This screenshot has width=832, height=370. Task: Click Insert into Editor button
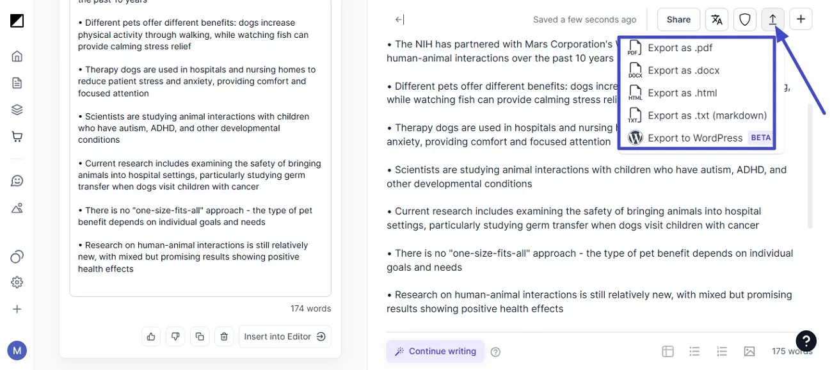[x=285, y=336]
